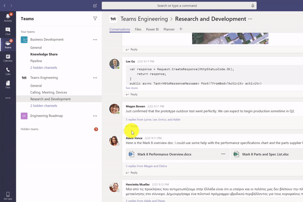303x202 pixels.
Task: Switch to the Files tab
Action: coord(138,29)
